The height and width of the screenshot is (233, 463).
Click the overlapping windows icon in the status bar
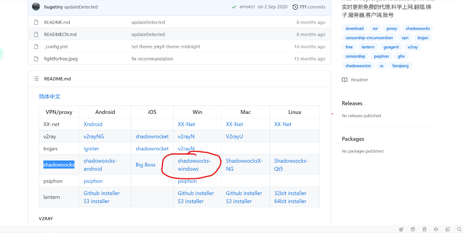click(448, 229)
